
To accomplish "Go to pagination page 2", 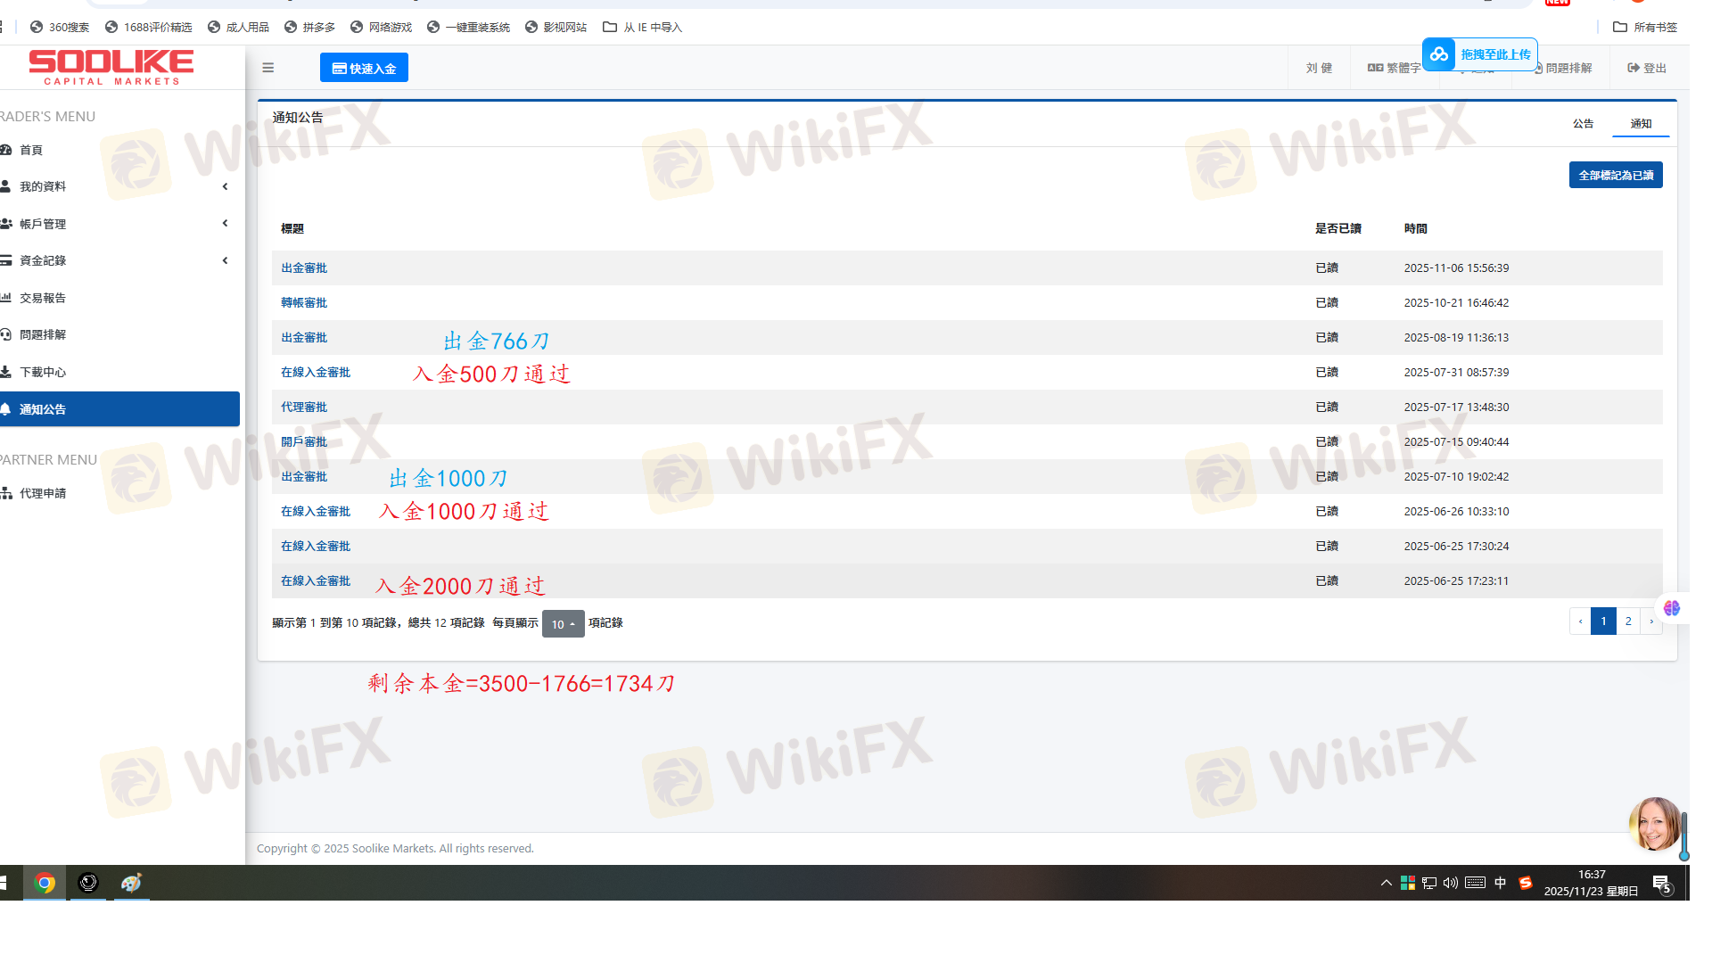I will [1628, 621].
